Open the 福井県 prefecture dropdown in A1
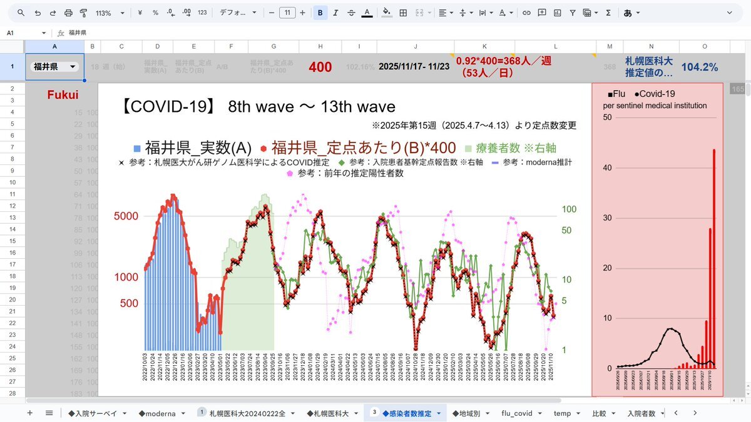 [73, 67]
